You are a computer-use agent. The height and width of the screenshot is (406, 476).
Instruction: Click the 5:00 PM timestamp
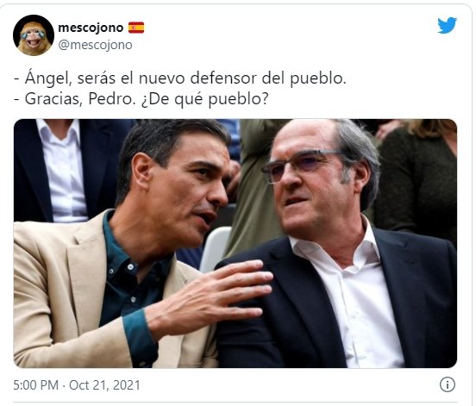click(36, 385)
